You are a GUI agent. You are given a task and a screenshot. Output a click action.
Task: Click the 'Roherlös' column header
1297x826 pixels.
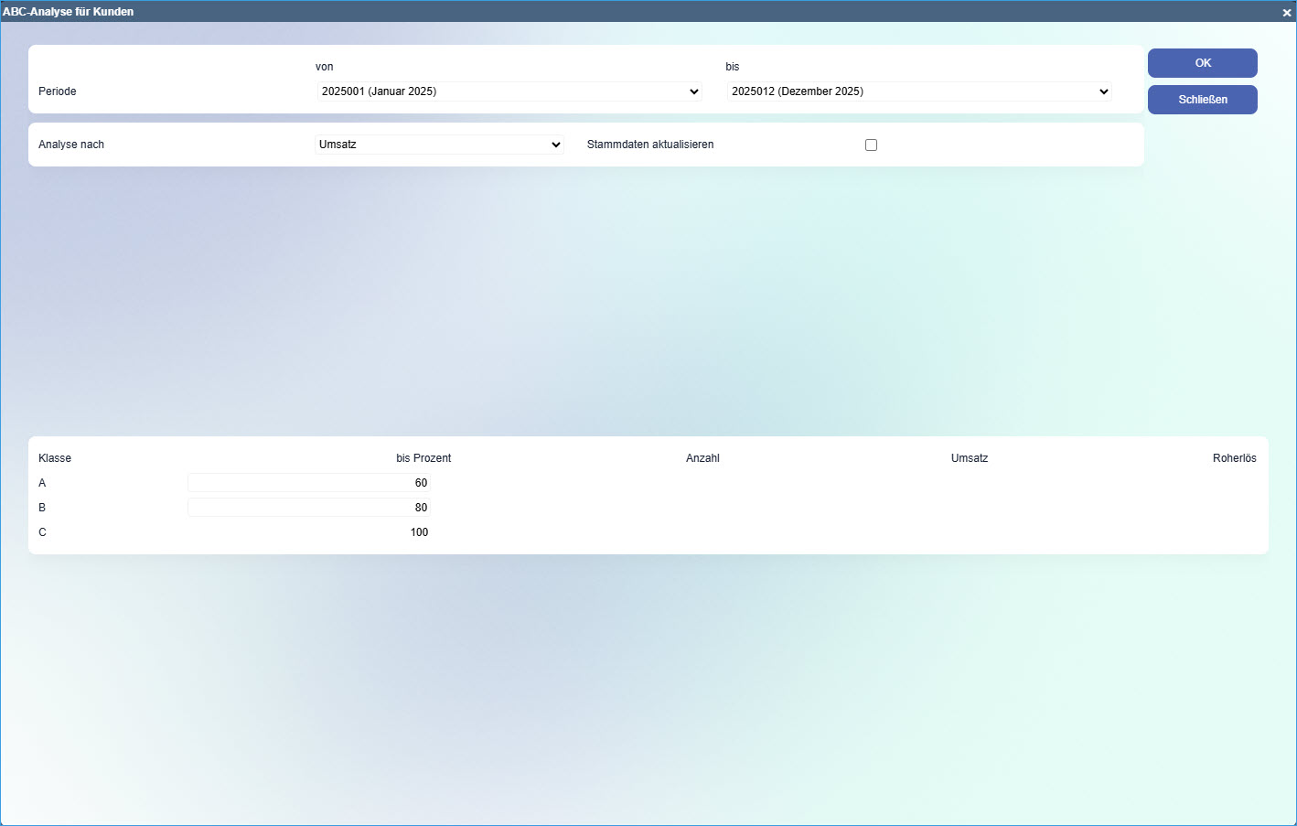(1234, 458)
